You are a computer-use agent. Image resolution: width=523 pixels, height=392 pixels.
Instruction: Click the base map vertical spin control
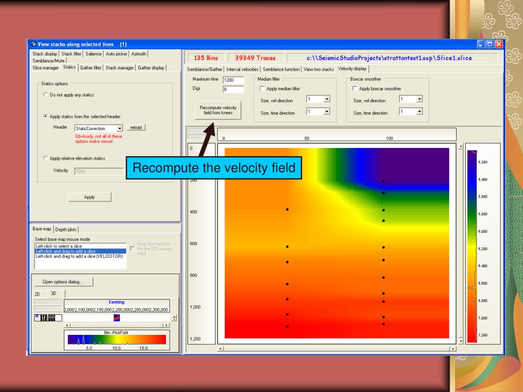(x=174, y=318)
